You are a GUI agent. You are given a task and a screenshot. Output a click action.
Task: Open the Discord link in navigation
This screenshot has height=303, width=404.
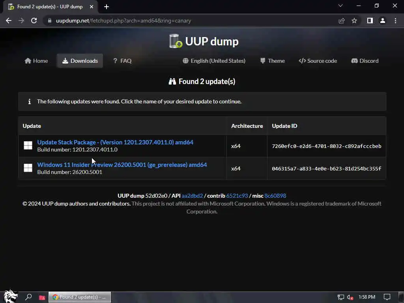coord(365,61)
